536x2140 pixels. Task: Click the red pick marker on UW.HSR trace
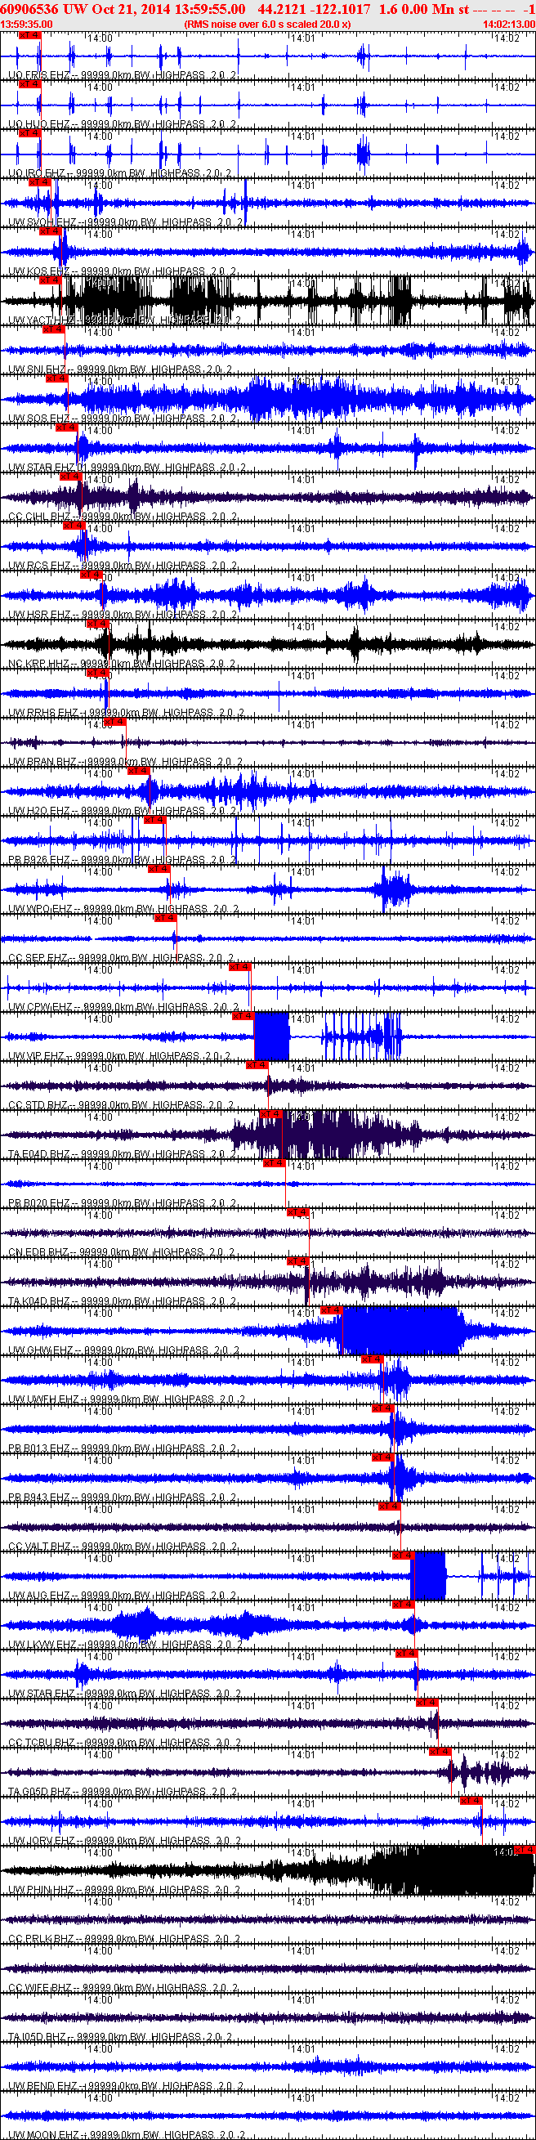(91, 574)
